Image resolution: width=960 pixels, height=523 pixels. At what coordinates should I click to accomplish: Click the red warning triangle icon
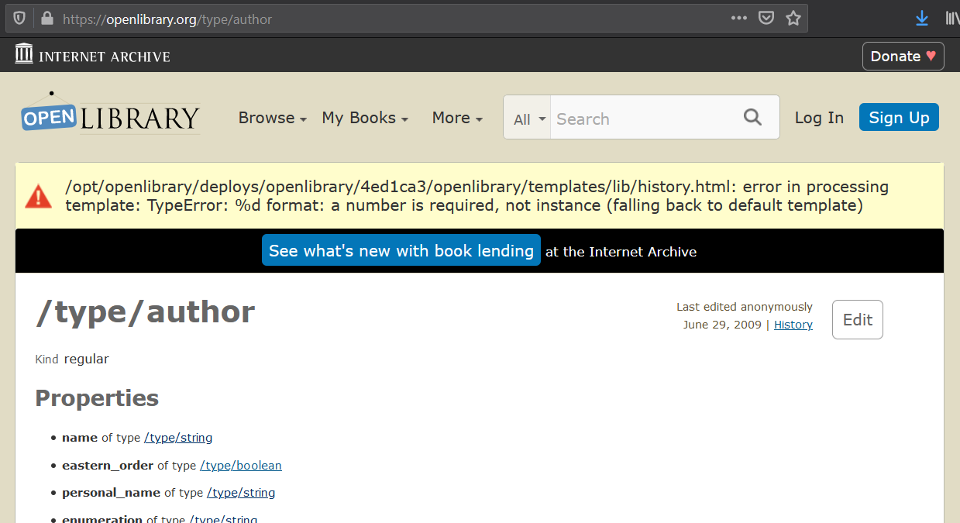point(38,196)
